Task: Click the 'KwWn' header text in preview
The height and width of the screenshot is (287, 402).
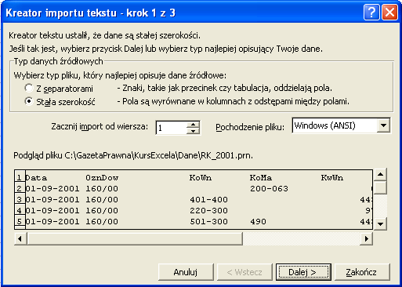Action: pos(332,178)
